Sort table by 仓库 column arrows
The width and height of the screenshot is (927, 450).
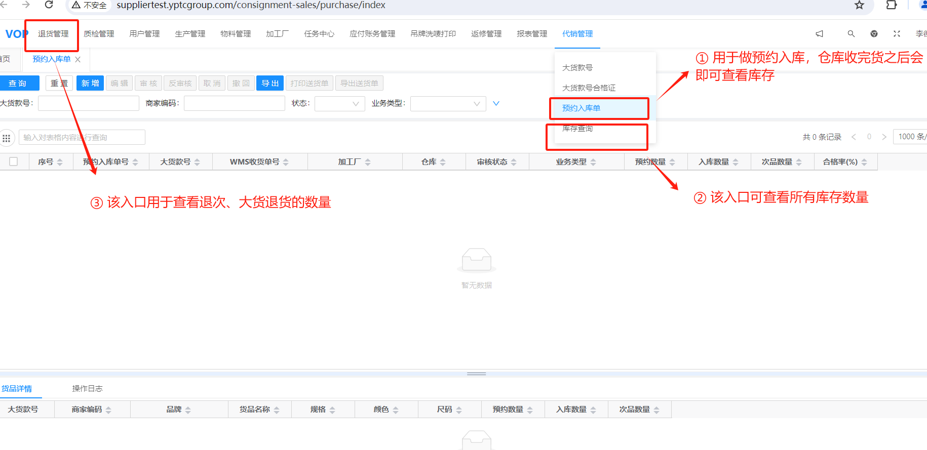(x=443, y=162)
